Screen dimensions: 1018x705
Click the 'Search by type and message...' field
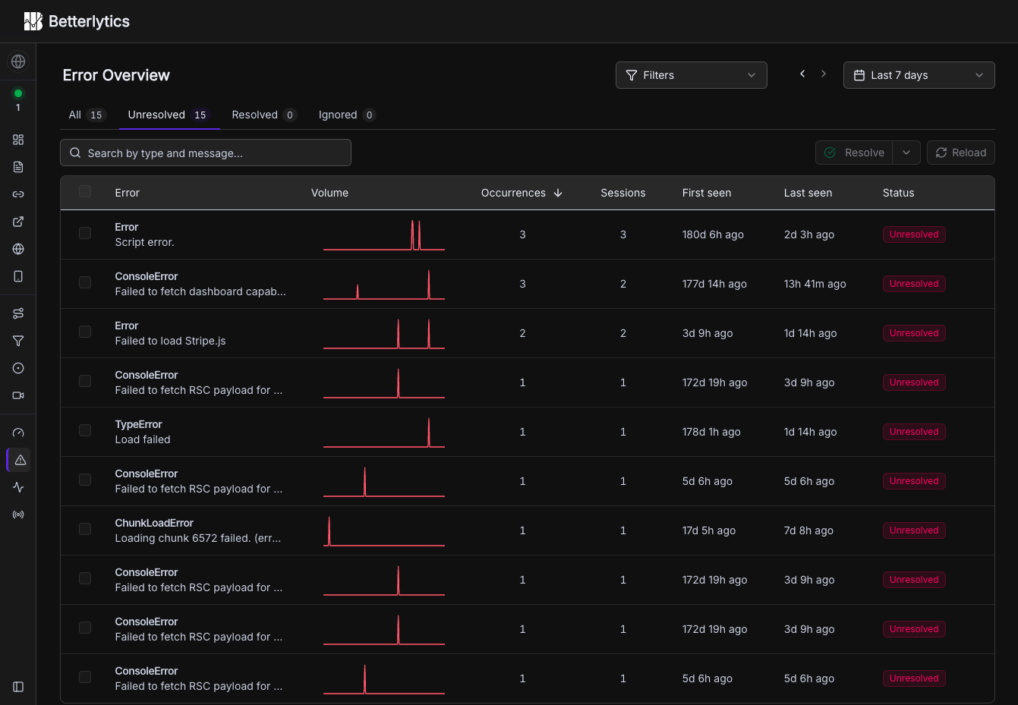(206, 153)
